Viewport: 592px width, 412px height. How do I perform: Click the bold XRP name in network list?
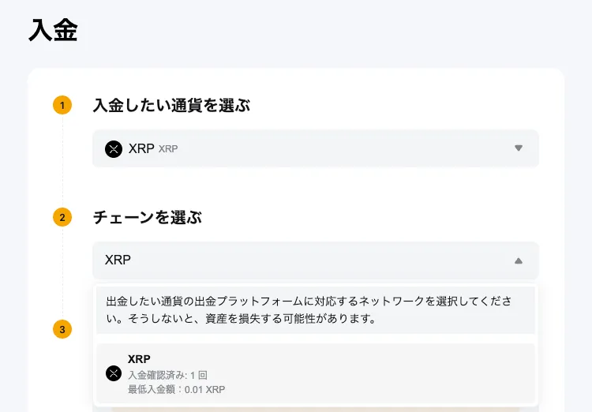click(139, 359)
